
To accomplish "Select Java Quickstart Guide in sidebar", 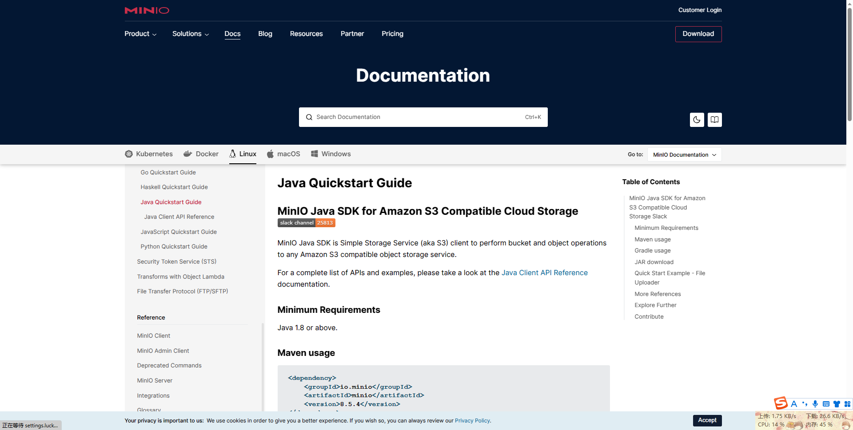I will (171, 202).
